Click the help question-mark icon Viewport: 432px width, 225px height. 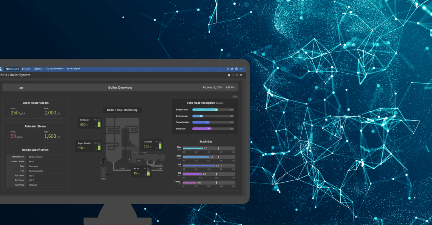(237, 69)
